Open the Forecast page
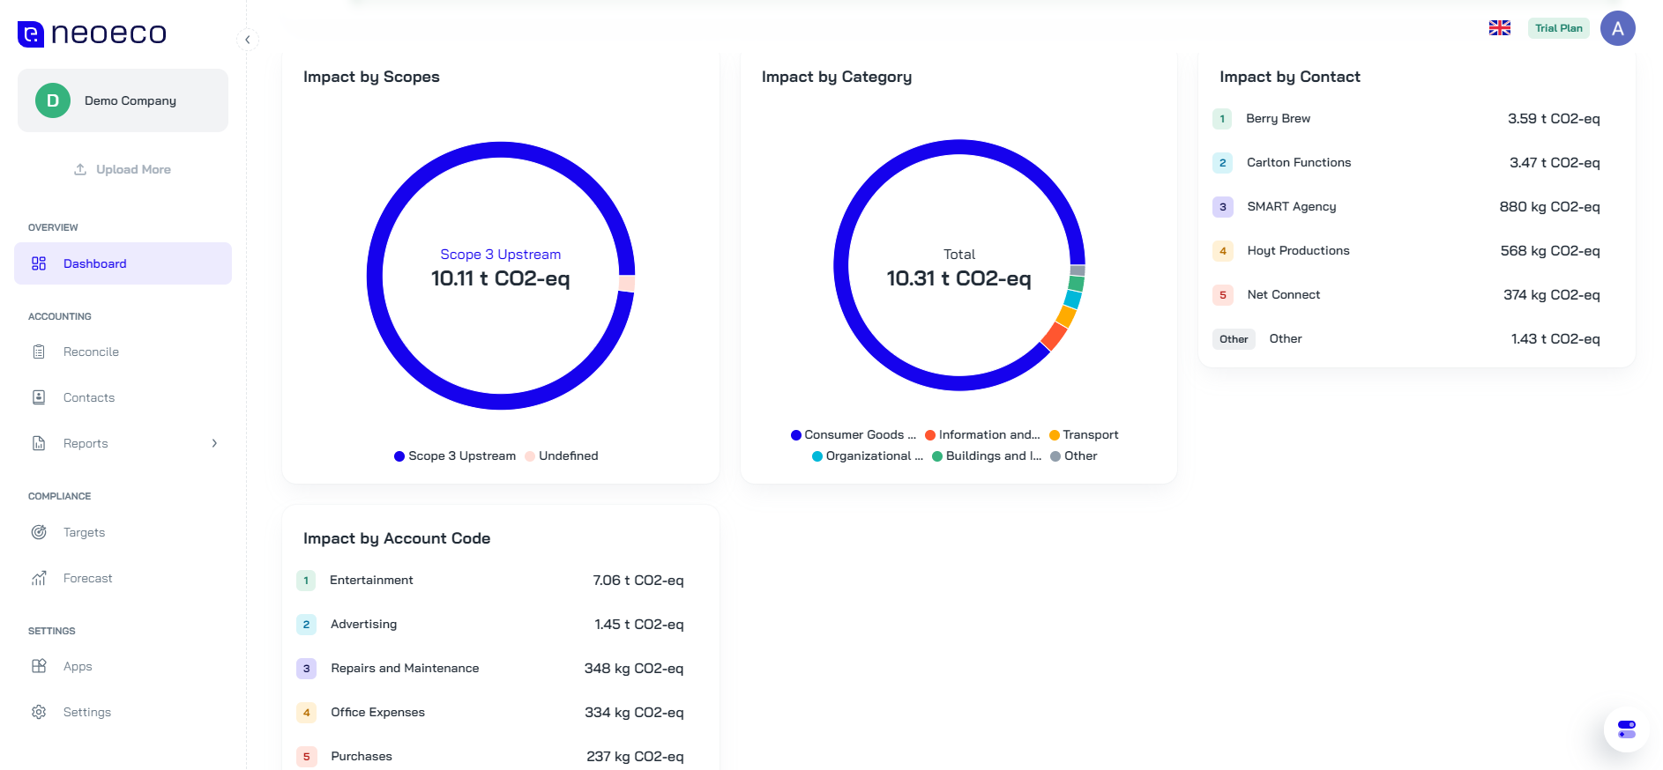1663x770 pixels. tap(123, 578)
